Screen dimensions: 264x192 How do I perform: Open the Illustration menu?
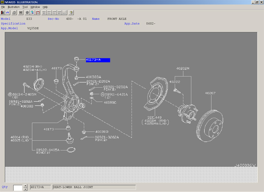[x=14, y=7]
